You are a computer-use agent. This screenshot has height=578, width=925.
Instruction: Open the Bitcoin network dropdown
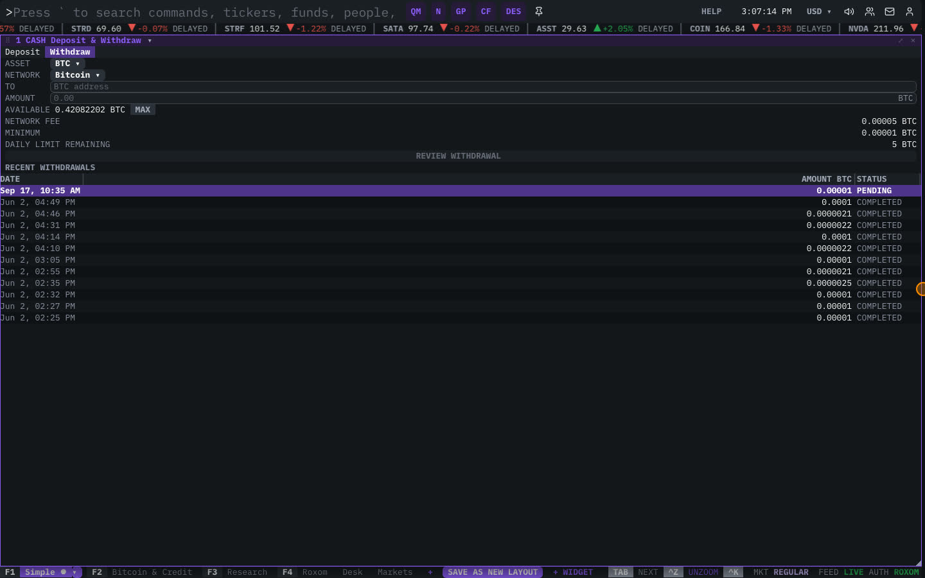[78, 75]
